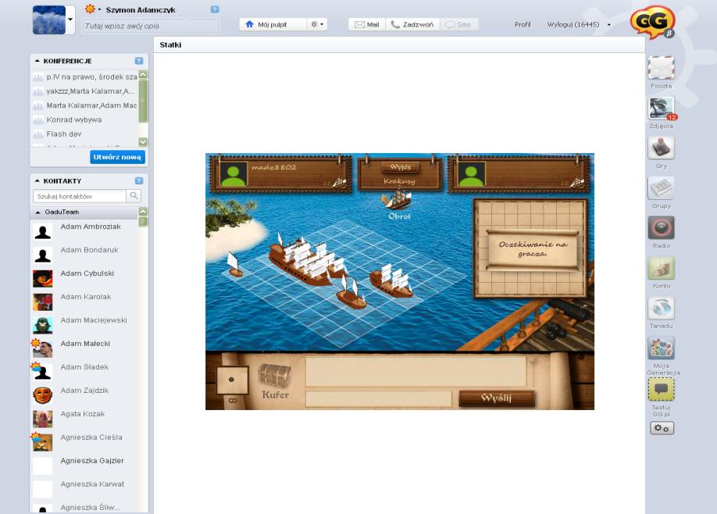This screenshot has height=514, width=717.
Task: Click contacts list scroll up arrow
Action: [143, 211]
